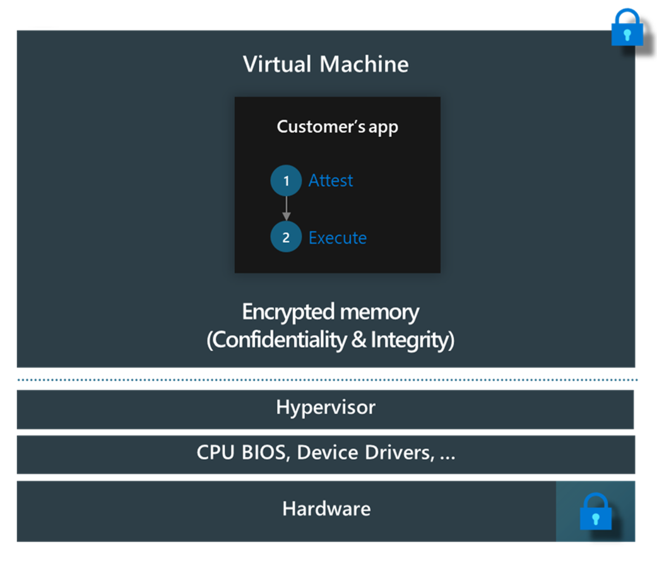Viewport: 657px width, 563px height.
Task: Click the highlighted lock area within Hardware bar
Action: coord(594,511)
